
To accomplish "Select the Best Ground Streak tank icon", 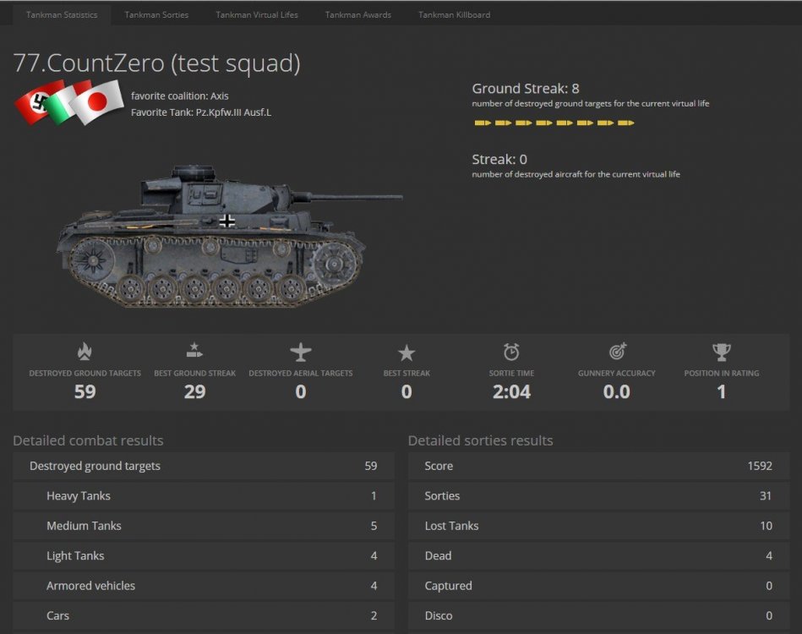I will pos(194,352).
